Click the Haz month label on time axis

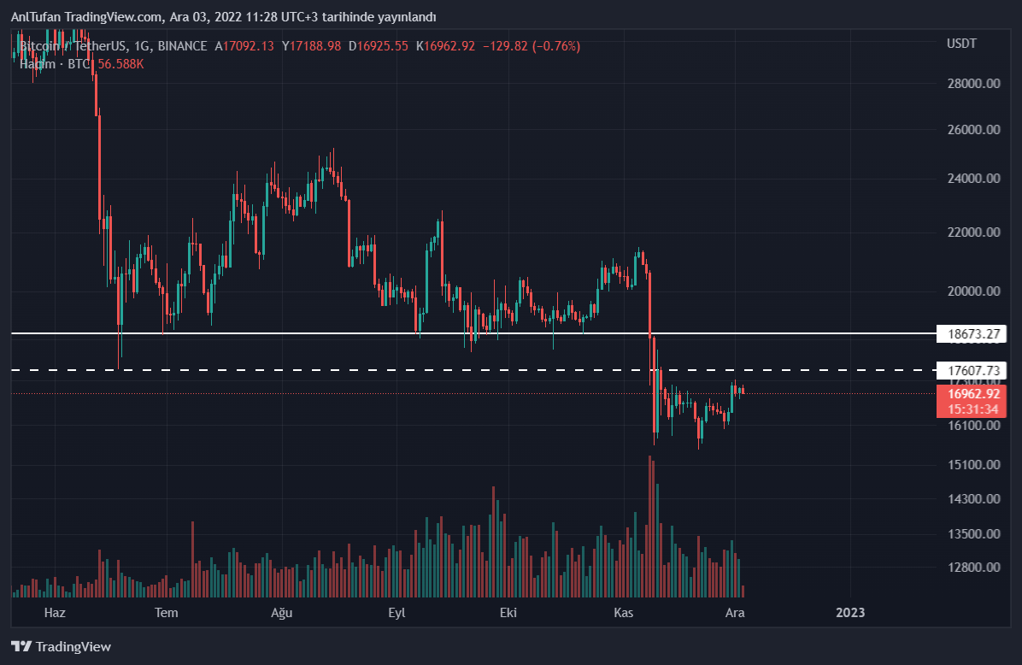click(x=55, y=613)
